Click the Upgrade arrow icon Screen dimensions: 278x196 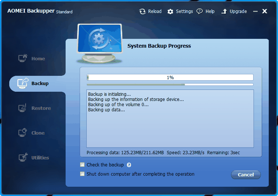pos(224,11)
